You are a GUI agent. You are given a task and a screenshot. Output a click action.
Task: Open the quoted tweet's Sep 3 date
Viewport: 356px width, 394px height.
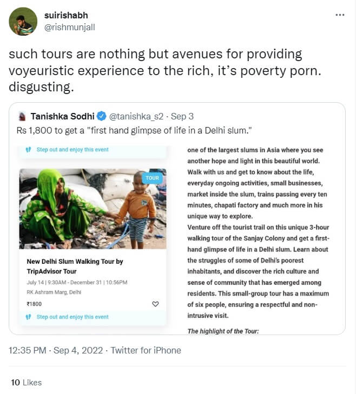(x=186, y=116)
